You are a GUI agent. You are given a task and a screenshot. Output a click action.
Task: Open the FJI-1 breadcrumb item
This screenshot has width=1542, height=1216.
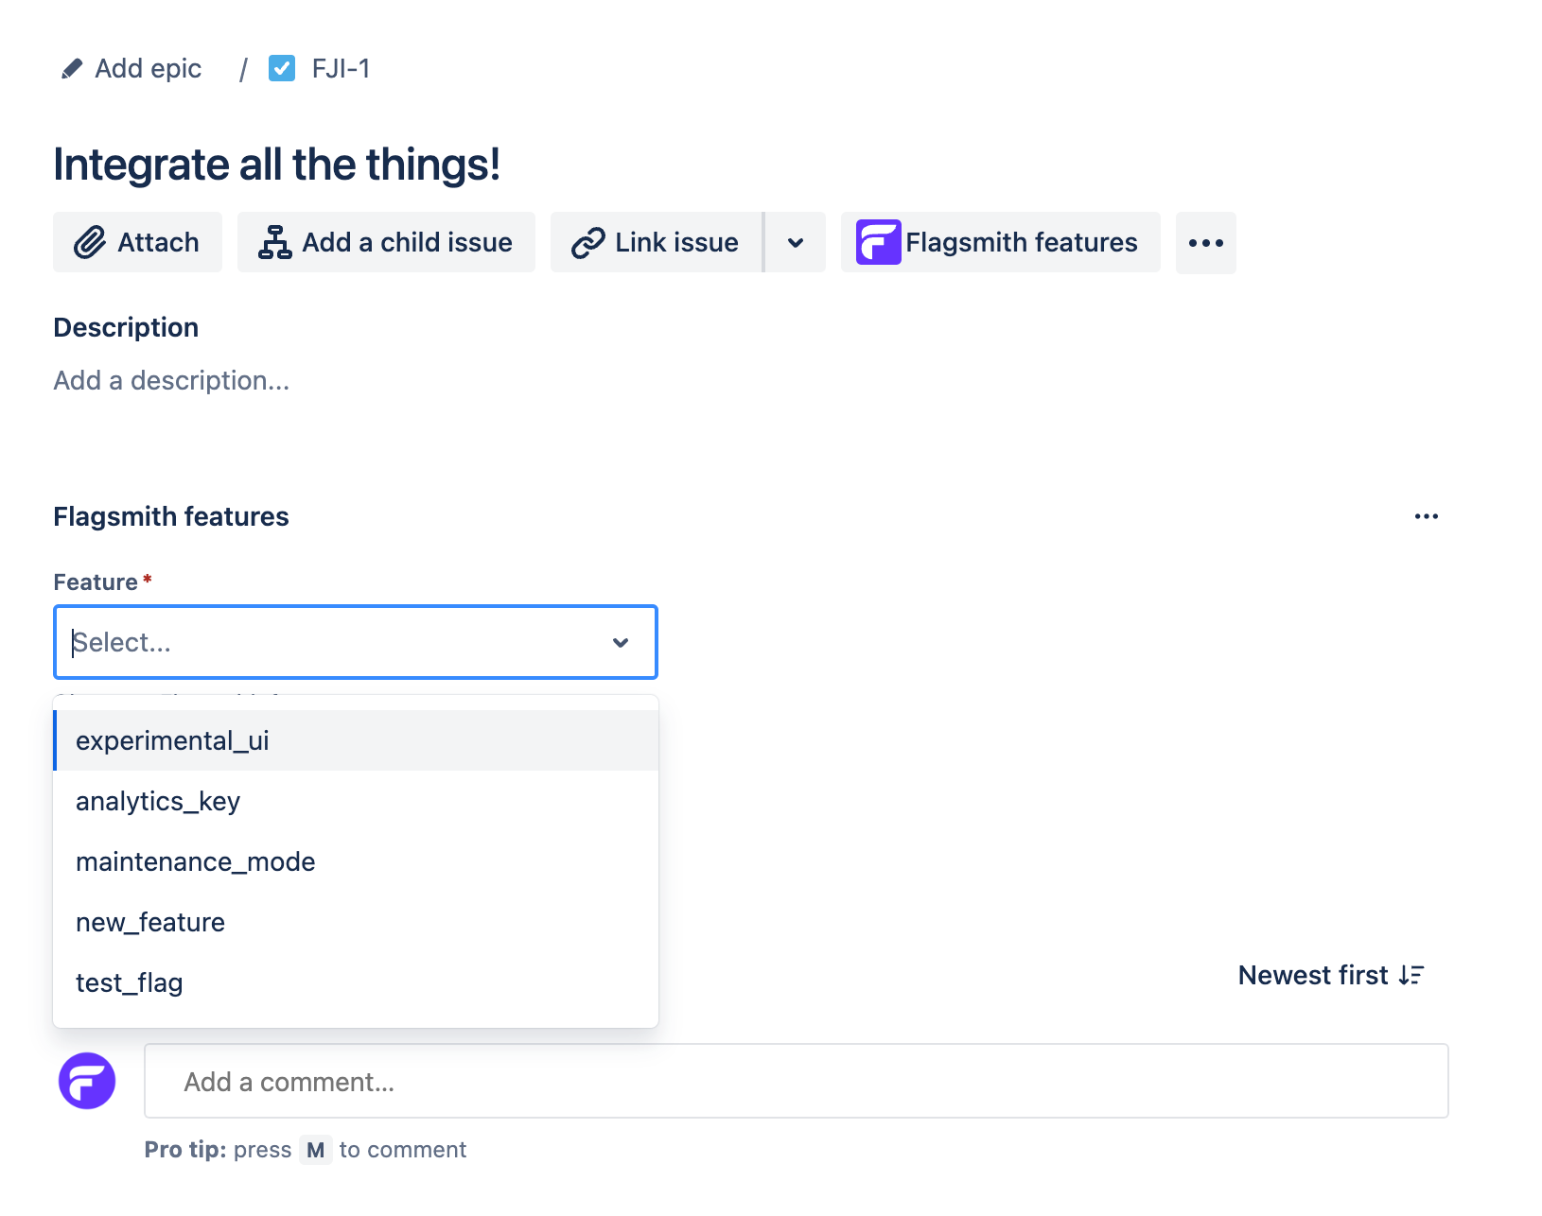pyautogui.click(x=339, y=67)
